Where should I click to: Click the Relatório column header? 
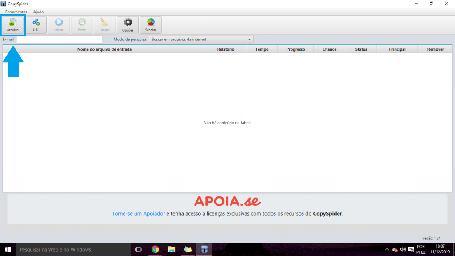coord(225,49)
